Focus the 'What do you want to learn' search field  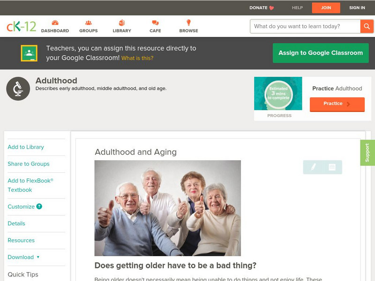click(x=305, y=26)
